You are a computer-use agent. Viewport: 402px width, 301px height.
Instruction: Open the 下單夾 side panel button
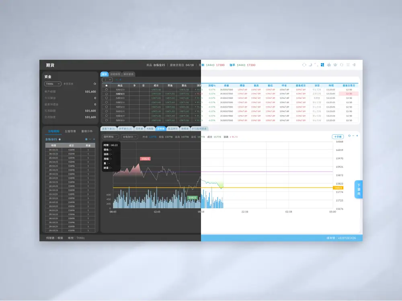click(x=359, y=189)
